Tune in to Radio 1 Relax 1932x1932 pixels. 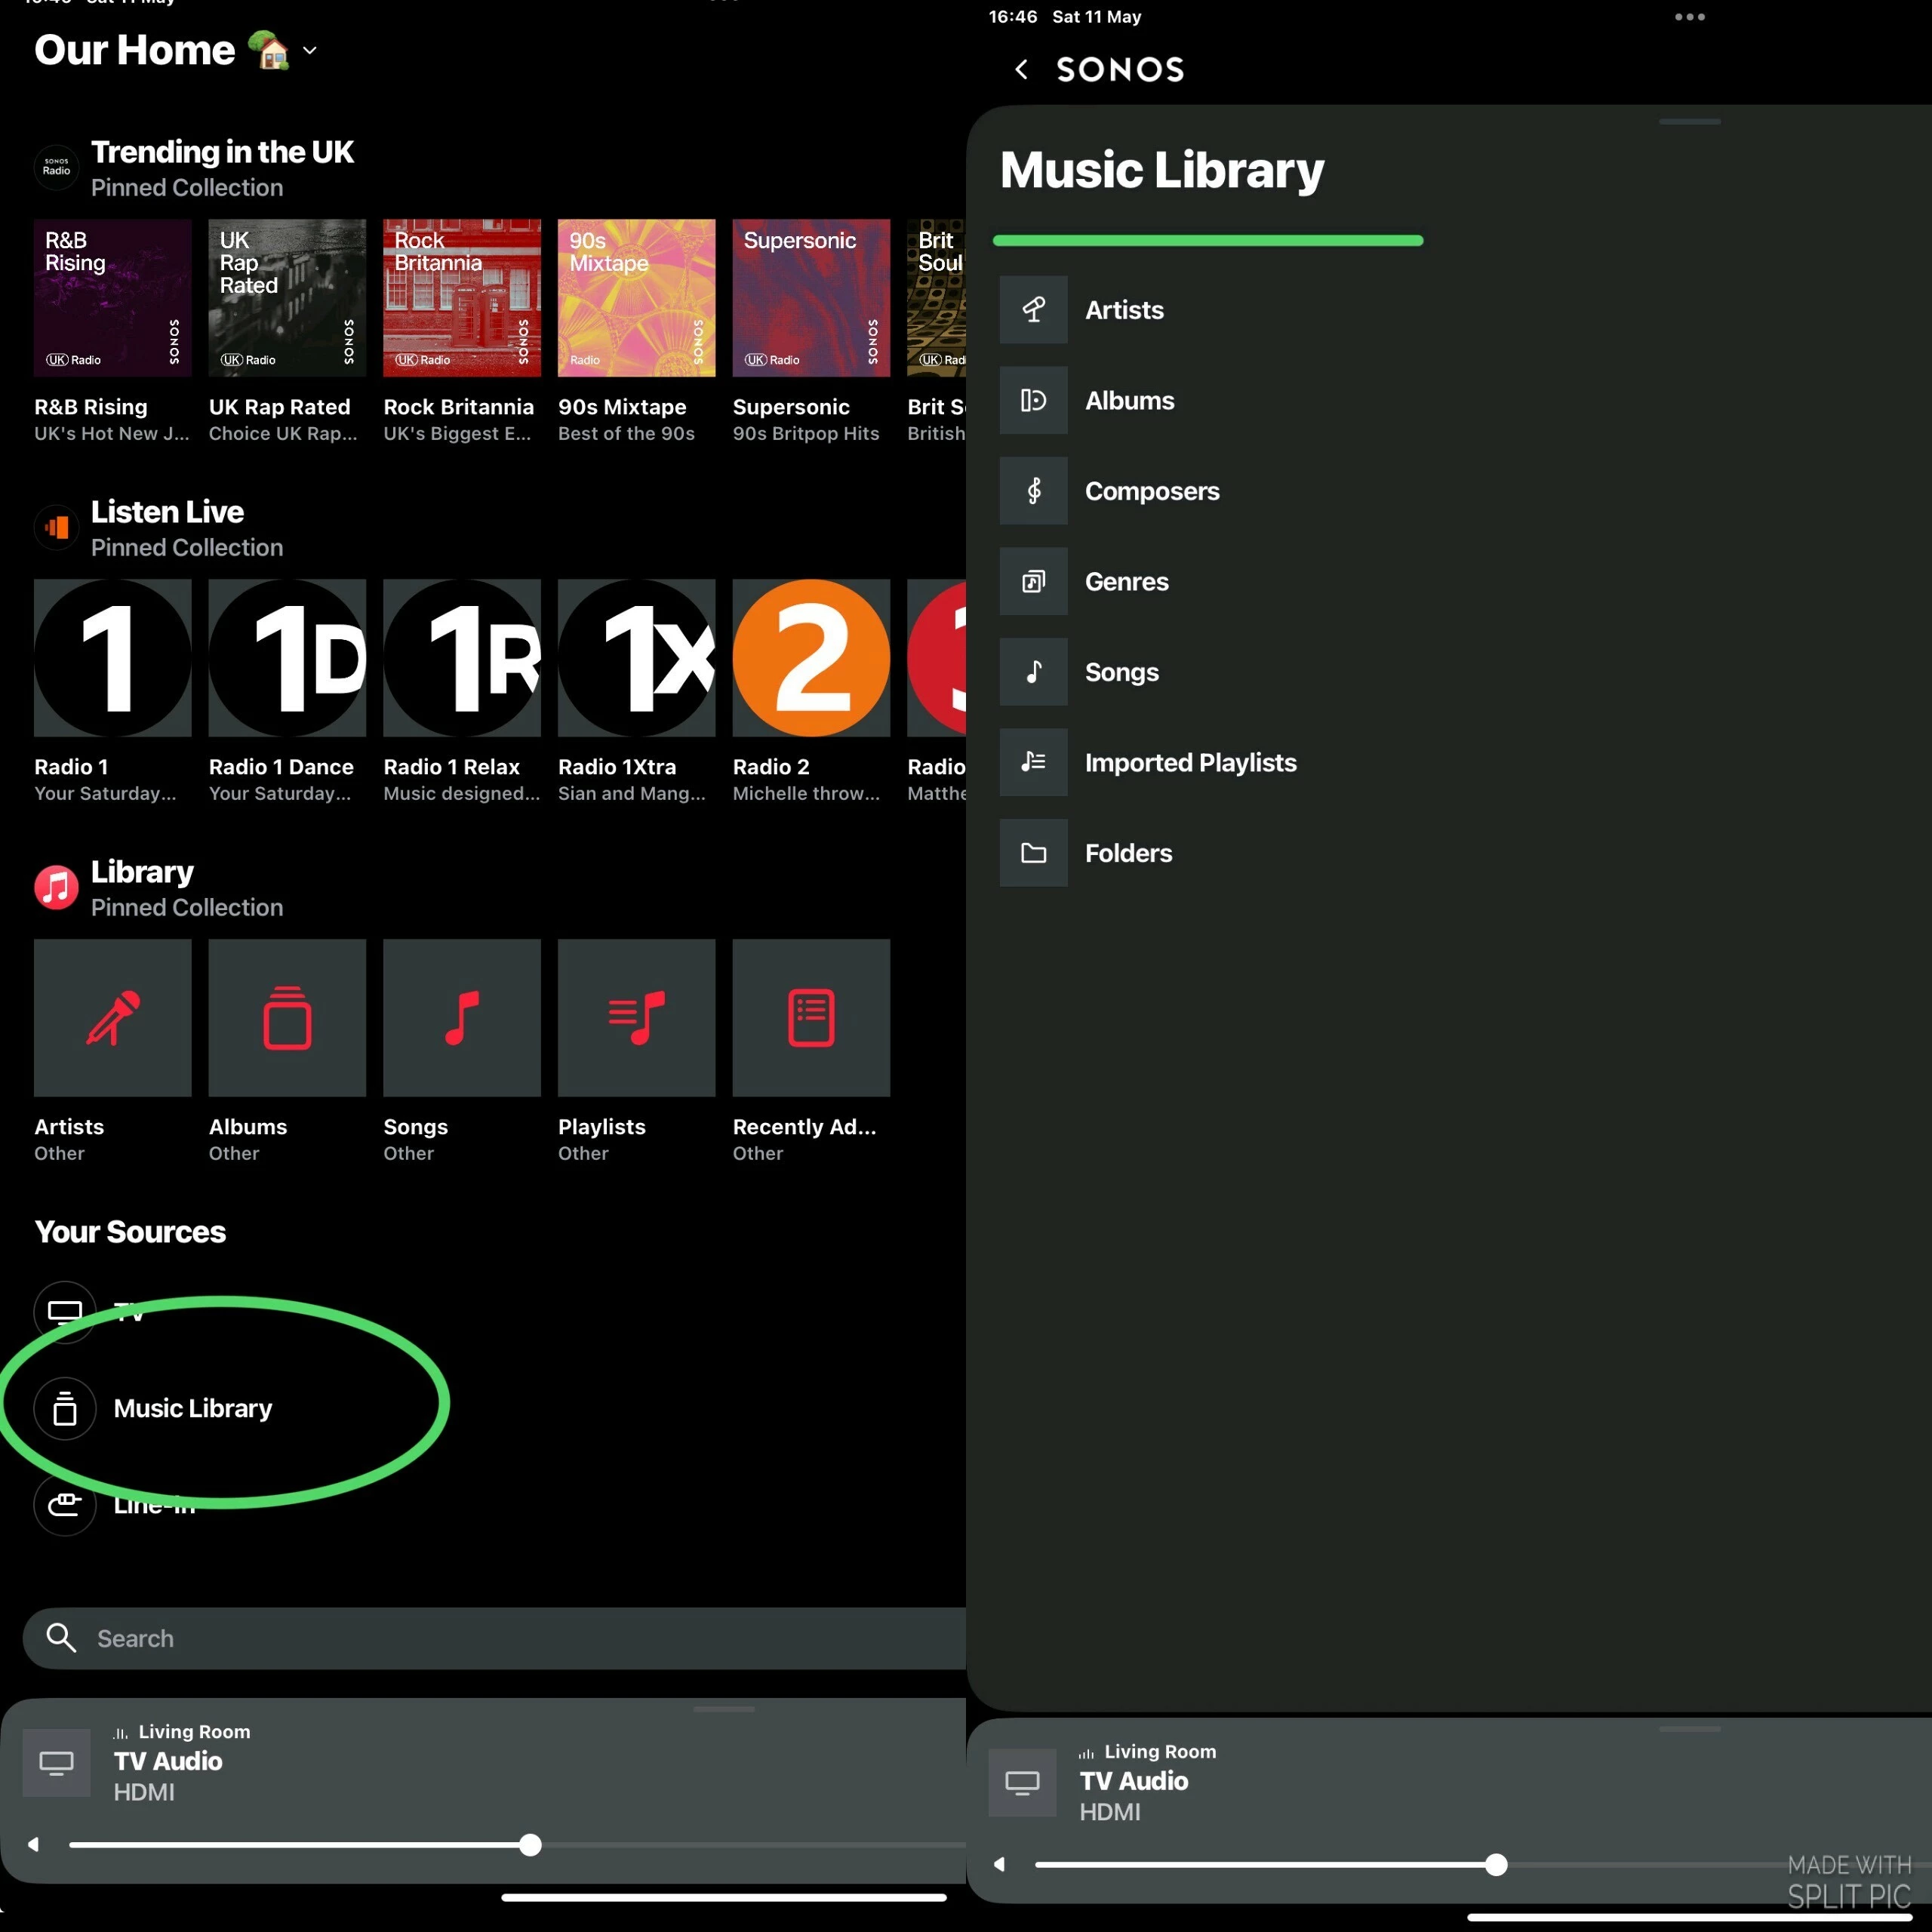462,658
